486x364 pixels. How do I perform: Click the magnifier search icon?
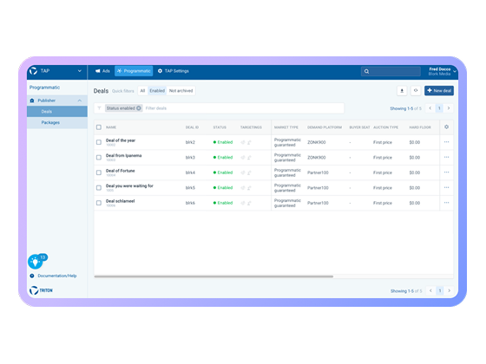pos(366,71)
